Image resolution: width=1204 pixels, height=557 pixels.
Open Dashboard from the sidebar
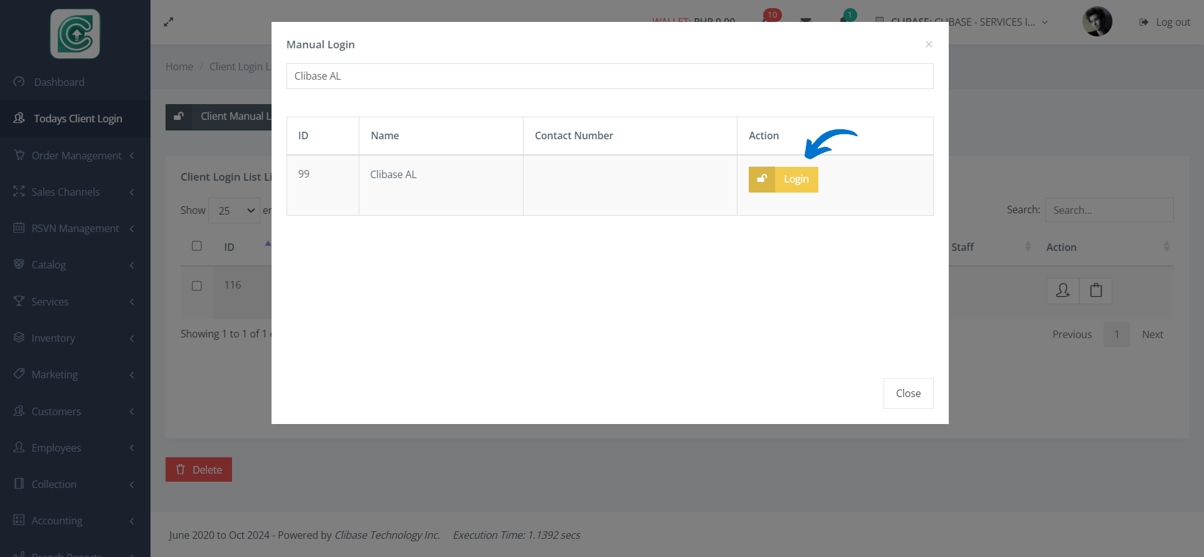59,82
